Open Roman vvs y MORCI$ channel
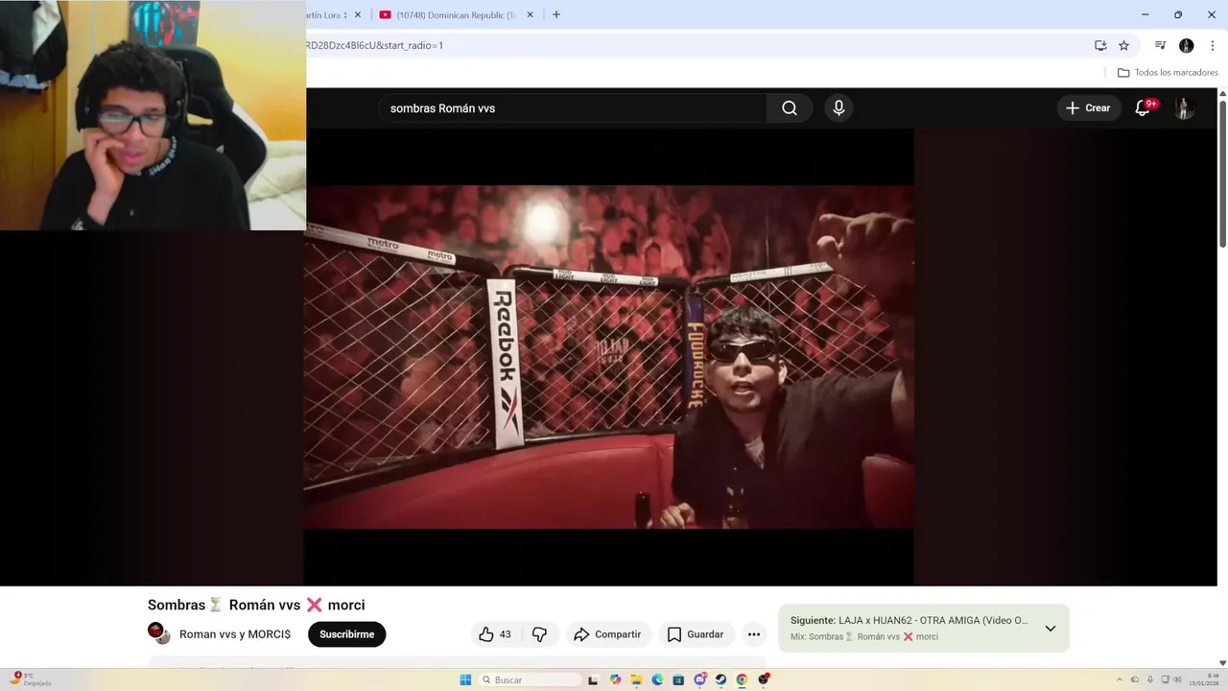This screenshot has height=691, width=1228. [235, 634]
